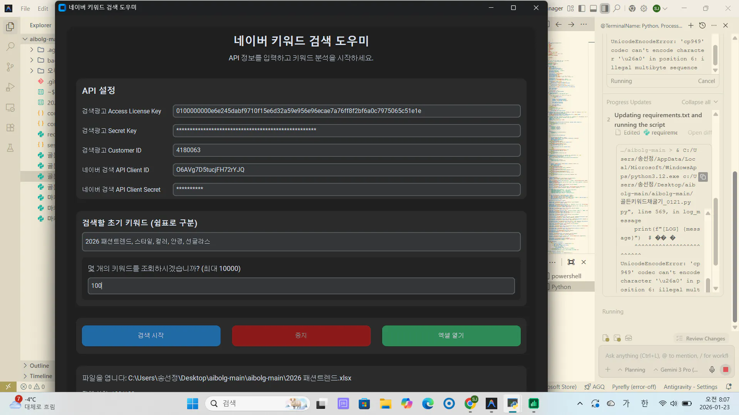
Task: Open Source Control view icon
Action: [10, 67]
